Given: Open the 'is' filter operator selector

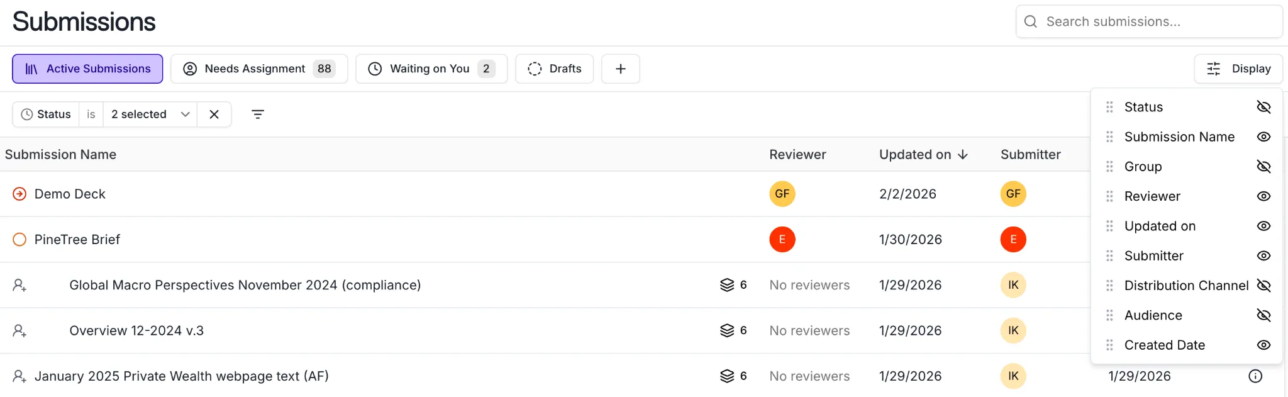Looking at the screenshot, I should click(91, 115).
